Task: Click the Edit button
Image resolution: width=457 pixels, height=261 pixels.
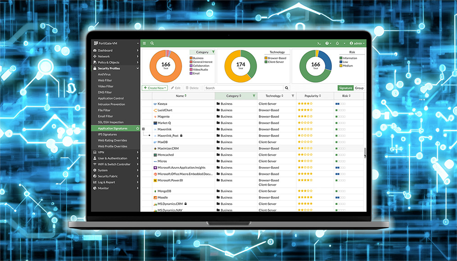Action: 176,88
